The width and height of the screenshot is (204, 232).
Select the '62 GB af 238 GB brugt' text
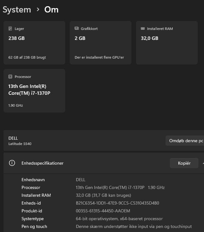27,57
